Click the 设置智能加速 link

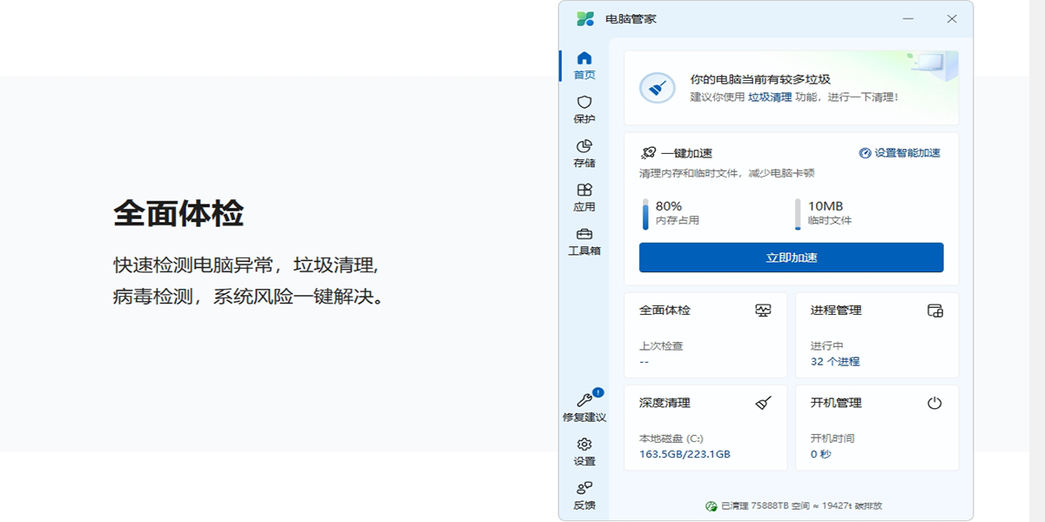(x=900, y=153)
